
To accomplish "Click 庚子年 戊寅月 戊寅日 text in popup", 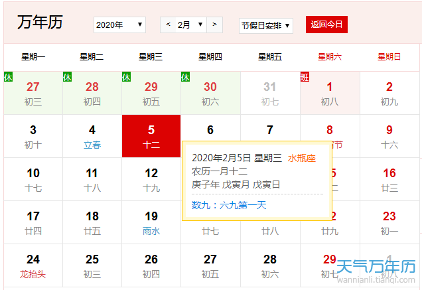I will tap(236, 184).
